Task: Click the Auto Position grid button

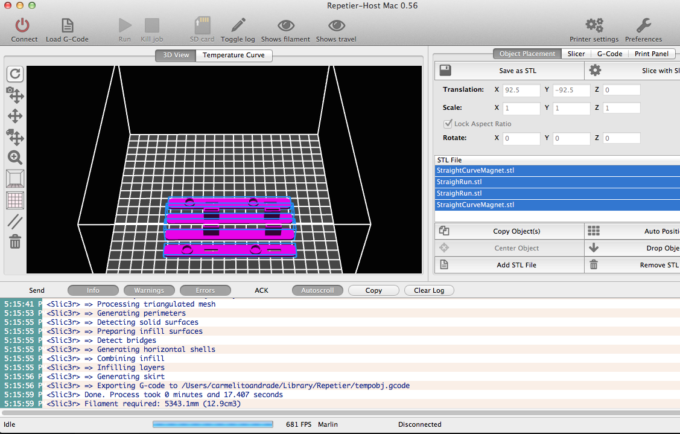Action: 633,231
